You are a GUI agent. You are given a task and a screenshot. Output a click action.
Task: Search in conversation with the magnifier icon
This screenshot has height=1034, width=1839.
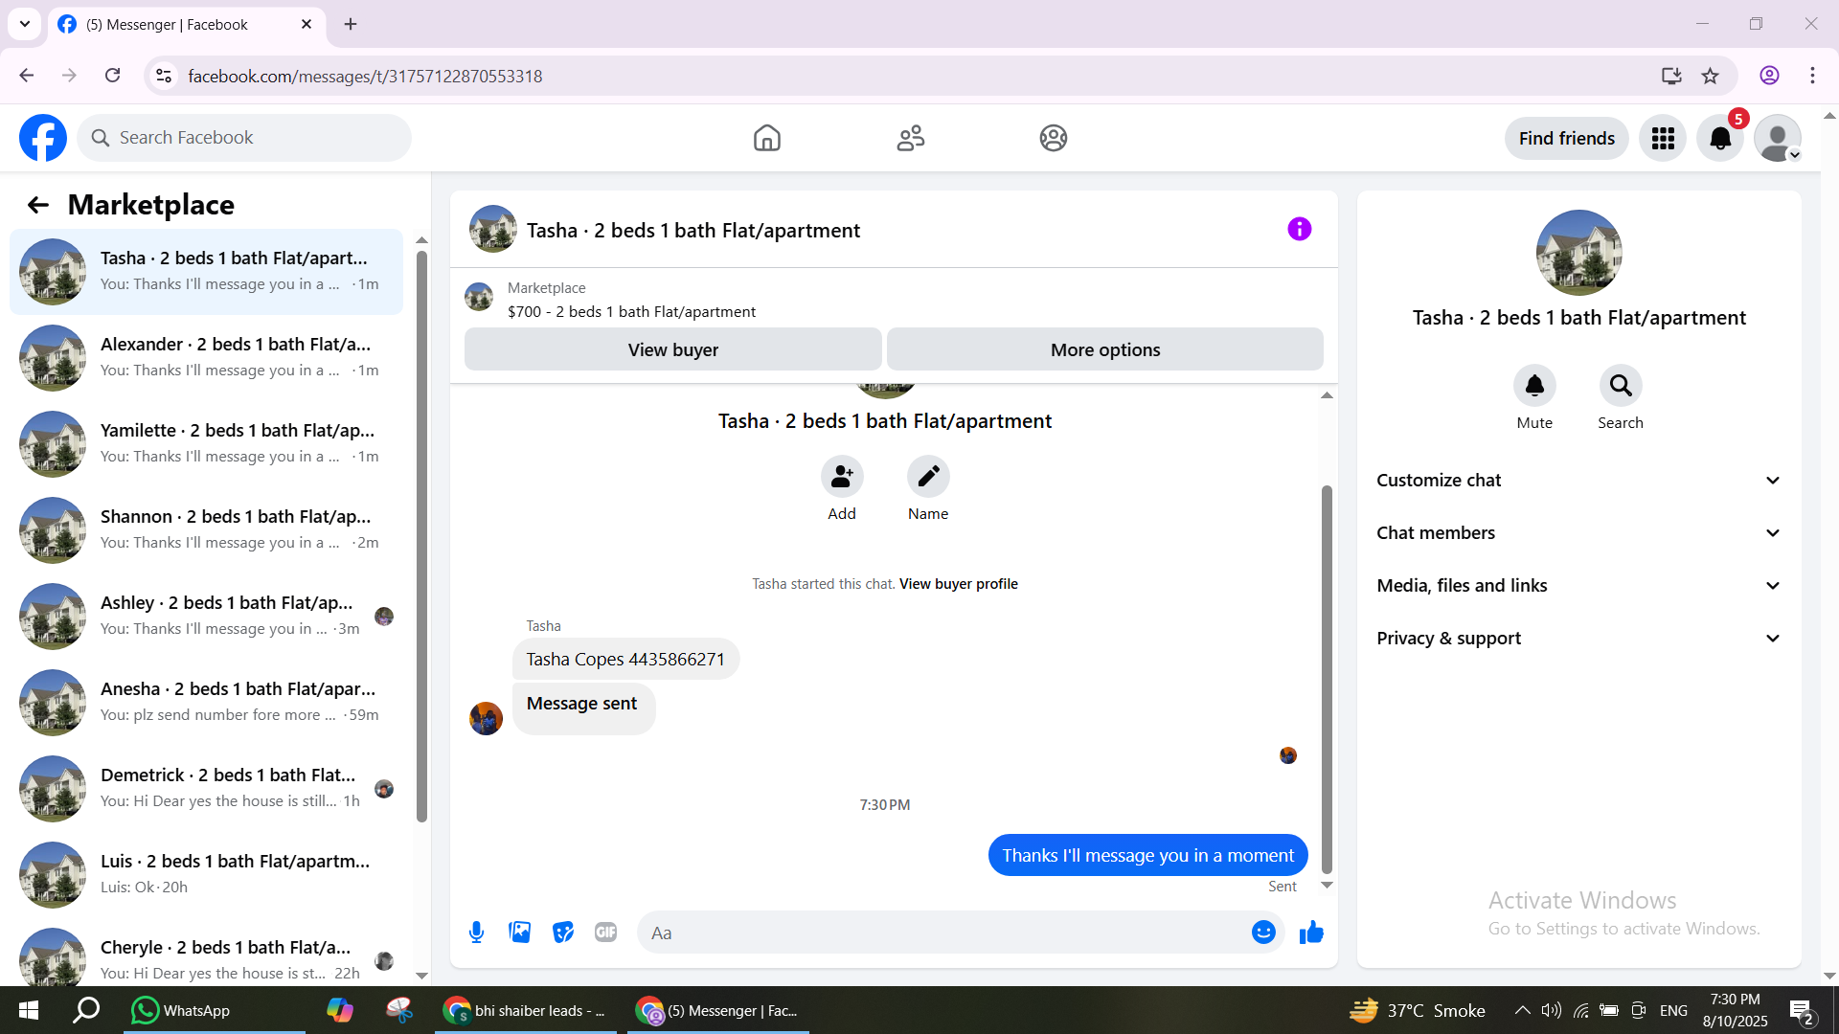pyautogui.click(x=1620, y=386)
